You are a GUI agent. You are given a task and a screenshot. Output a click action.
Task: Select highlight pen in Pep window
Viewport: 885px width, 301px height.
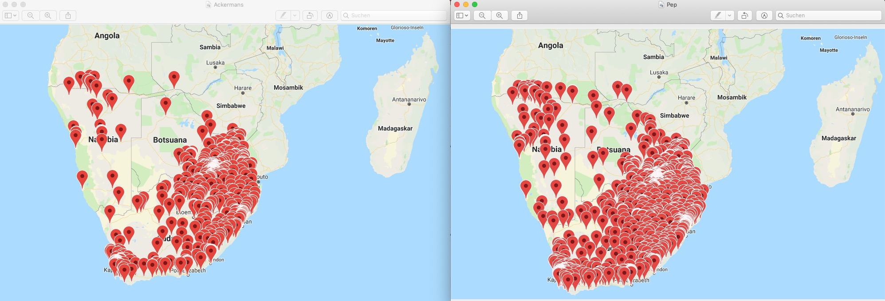(x=717, y=16)
